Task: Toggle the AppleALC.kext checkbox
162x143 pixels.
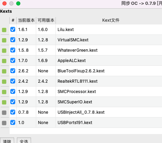Action: pyautogui.click(x=13, y=60)
